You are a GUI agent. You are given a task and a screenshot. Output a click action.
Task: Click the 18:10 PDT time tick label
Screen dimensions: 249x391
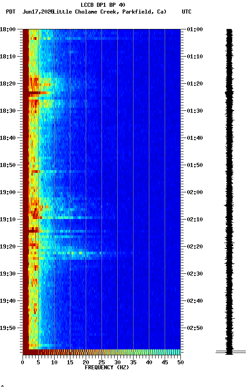pos(8,57)
